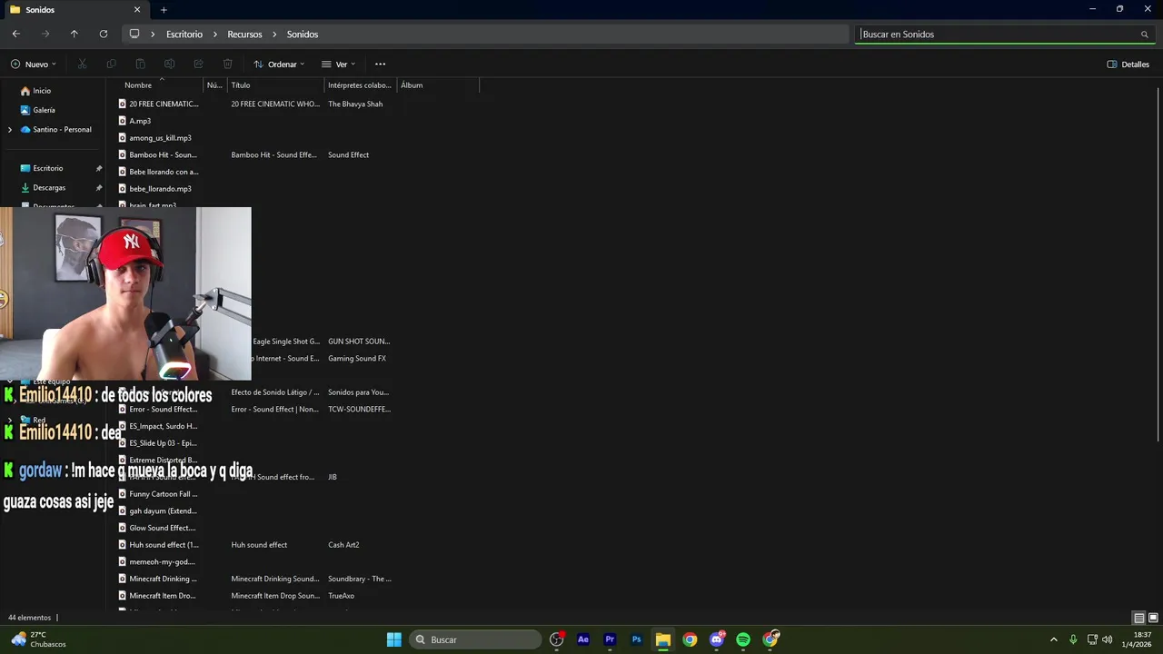Select the memeoh-my-god file
This screenshot has height=654, width=1163.
[x=162, y=562]
